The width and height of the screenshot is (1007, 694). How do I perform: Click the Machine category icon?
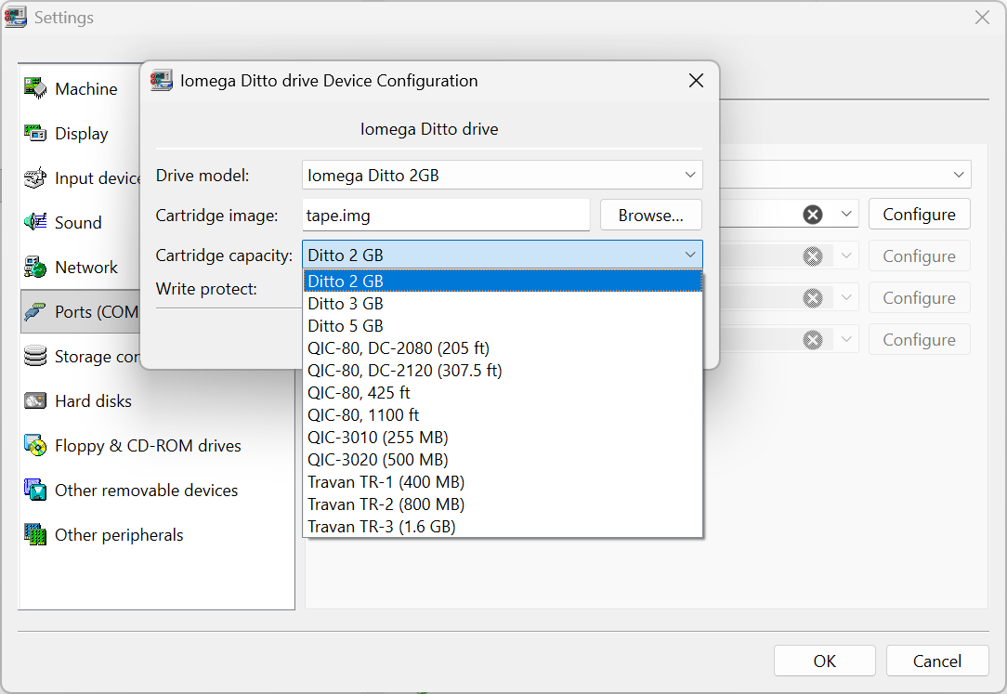tap(35, 88)
